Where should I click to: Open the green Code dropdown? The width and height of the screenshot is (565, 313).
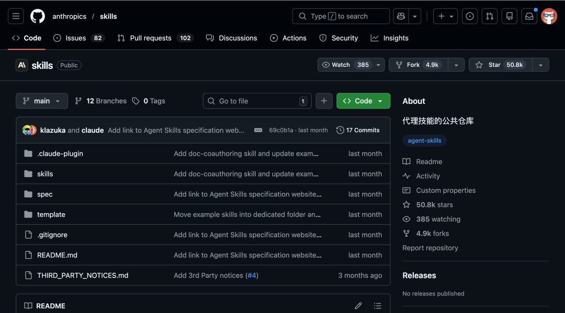click(363, 100)
